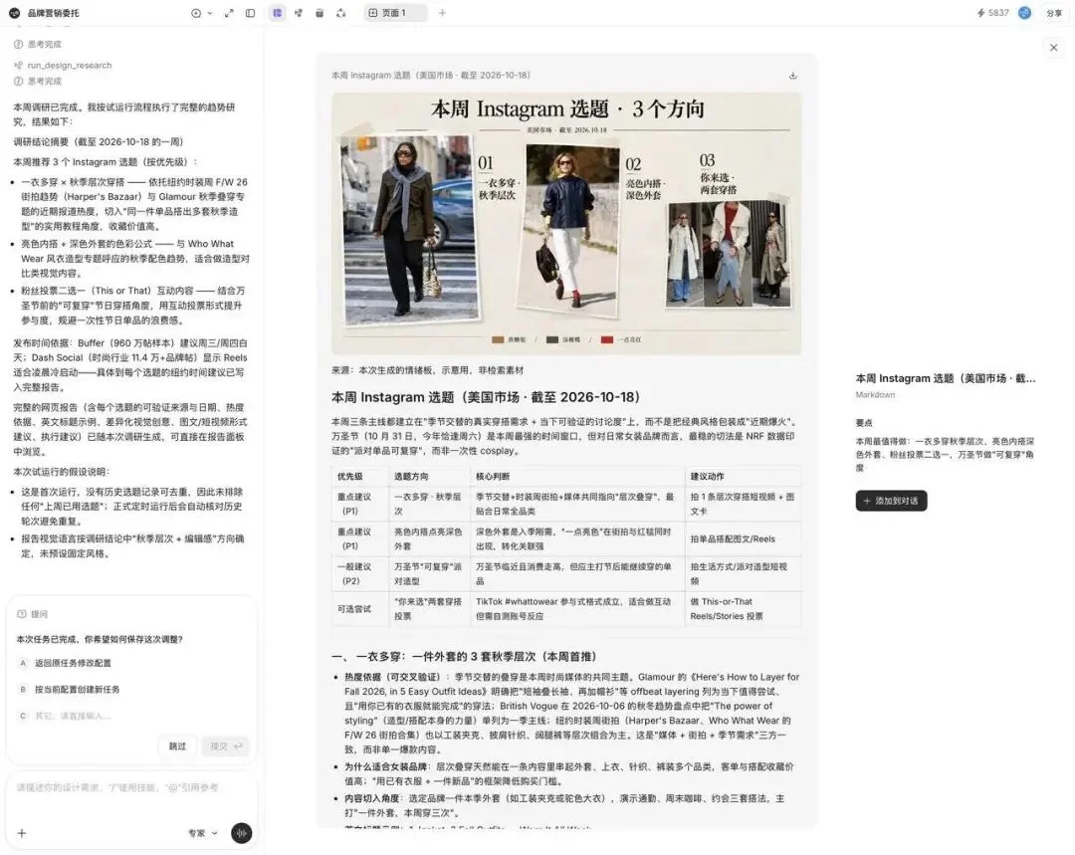
Task: Click the 跳过 skip button
Action: click(177, 746)
